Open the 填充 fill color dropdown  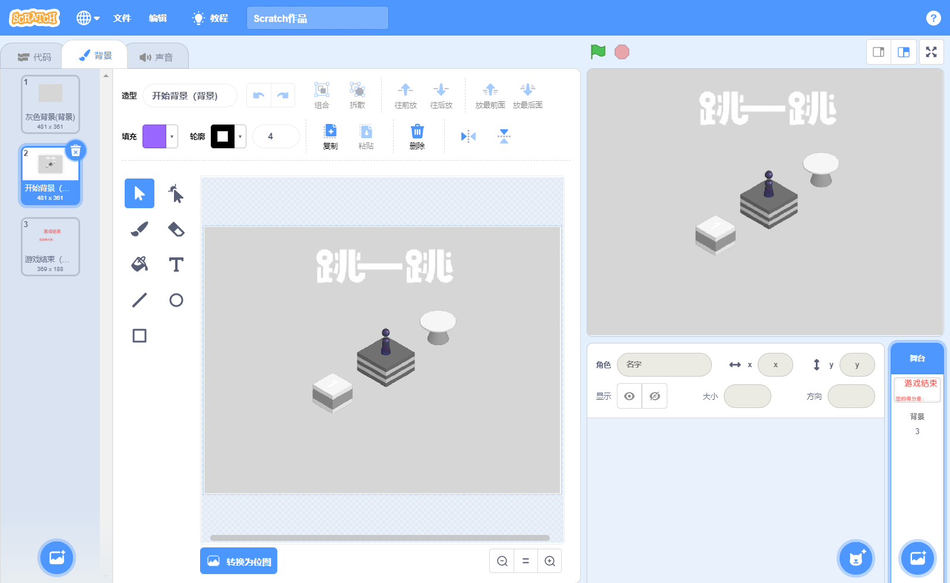click(170, 136)
